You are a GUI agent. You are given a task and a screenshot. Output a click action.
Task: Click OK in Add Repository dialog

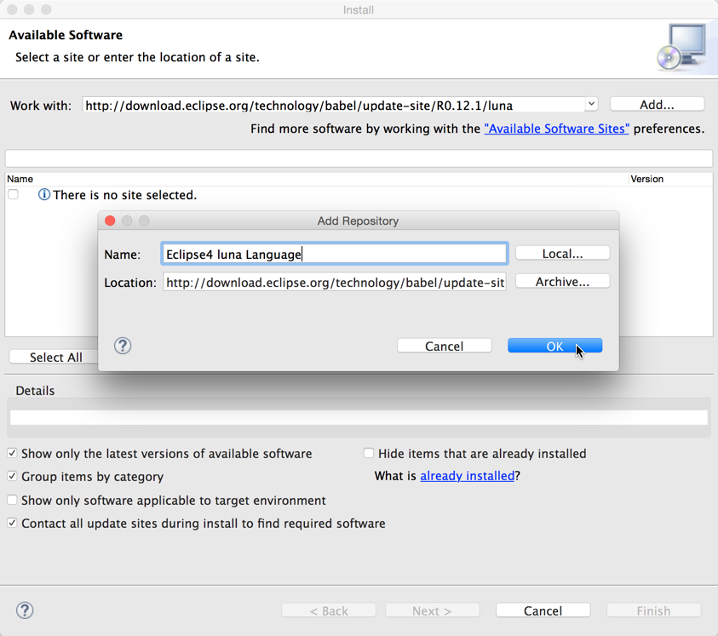(x=554, y=347)
